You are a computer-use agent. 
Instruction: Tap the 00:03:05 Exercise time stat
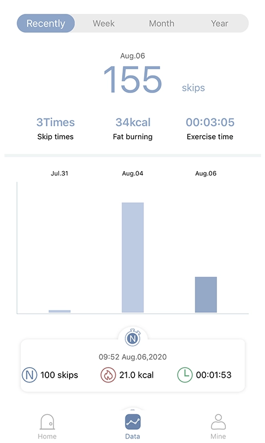click(210, 128)
